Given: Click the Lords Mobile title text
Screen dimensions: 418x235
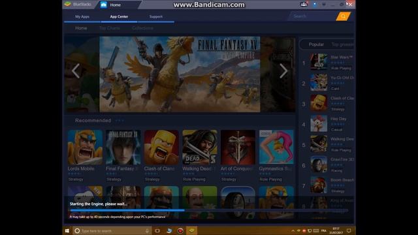Looking at the screenshot, I should (81, 168).
